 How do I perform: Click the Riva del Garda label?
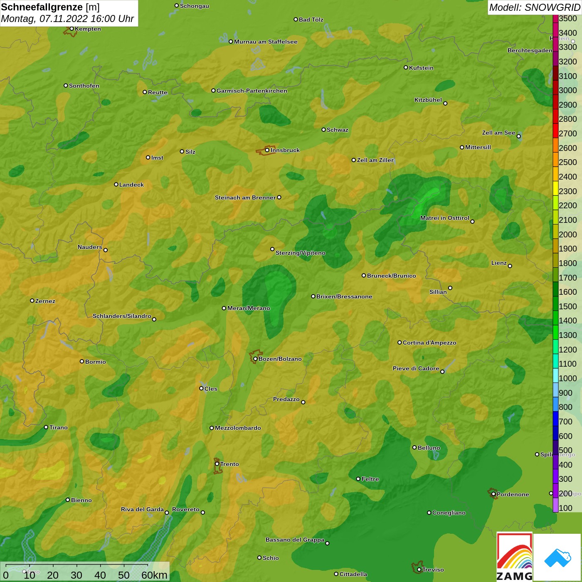[143, 509]
